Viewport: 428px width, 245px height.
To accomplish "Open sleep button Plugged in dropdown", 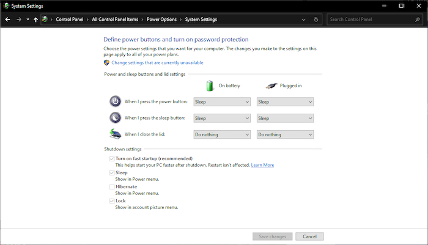I will pyautogui.click(x=285, y=118).
